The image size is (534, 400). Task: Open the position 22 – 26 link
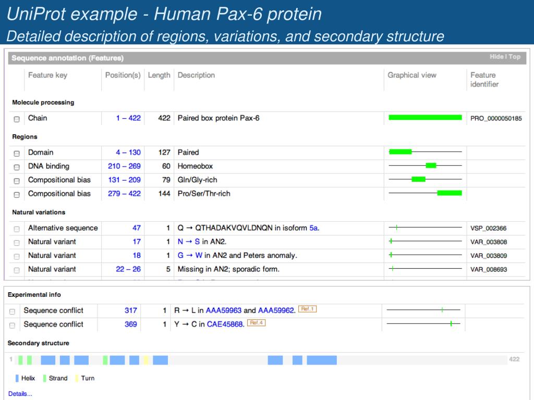tap(128, 269)
